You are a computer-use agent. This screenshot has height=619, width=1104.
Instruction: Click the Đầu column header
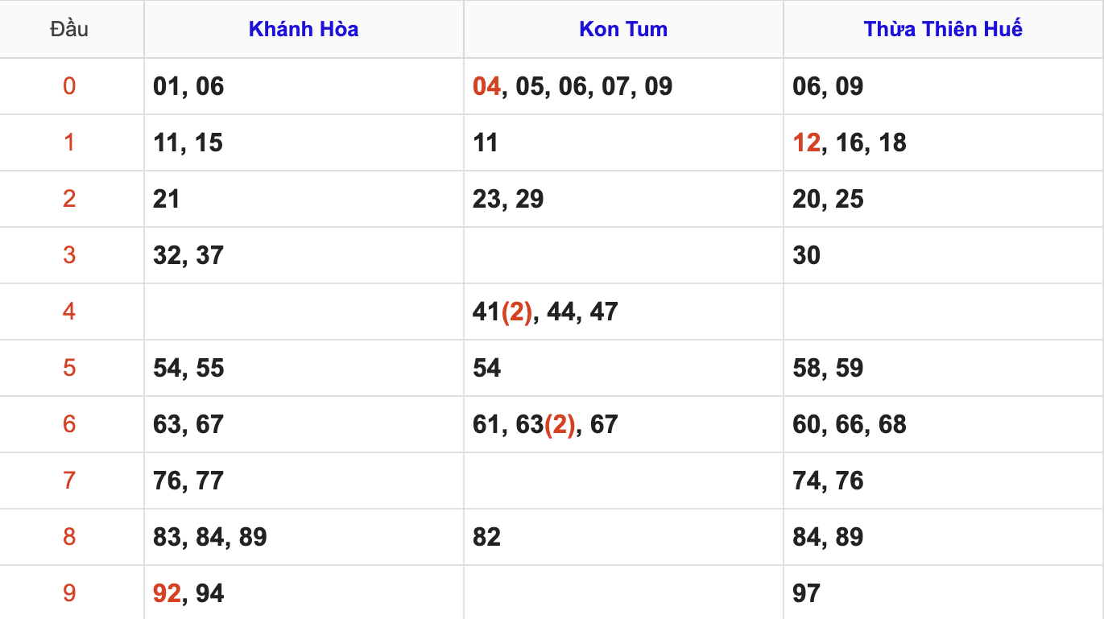point(69,30)
